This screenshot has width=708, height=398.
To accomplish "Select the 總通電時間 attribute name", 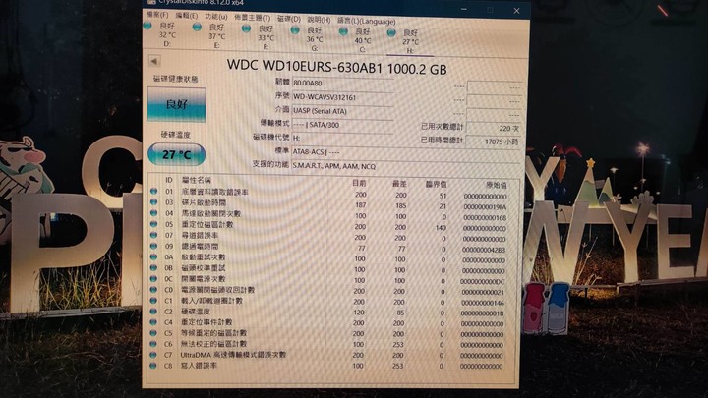I will (200, 246).
